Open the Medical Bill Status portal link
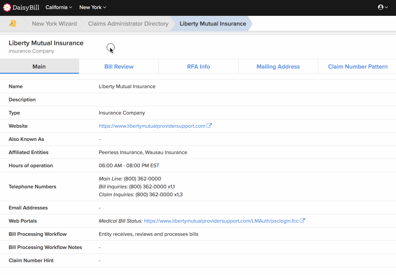This screenshot has width=396, height=275. pyautogui.click(x=221, y=221)
